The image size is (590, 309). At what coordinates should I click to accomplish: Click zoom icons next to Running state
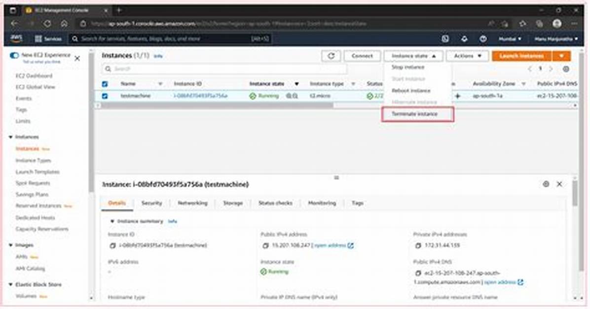(292, 96)
